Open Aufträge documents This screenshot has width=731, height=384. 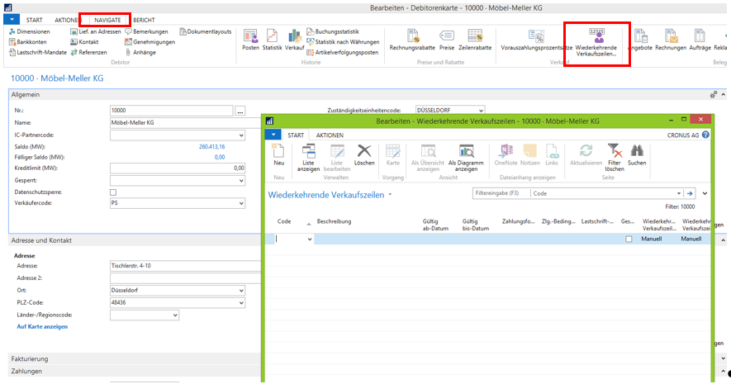(x=700, y=40)
